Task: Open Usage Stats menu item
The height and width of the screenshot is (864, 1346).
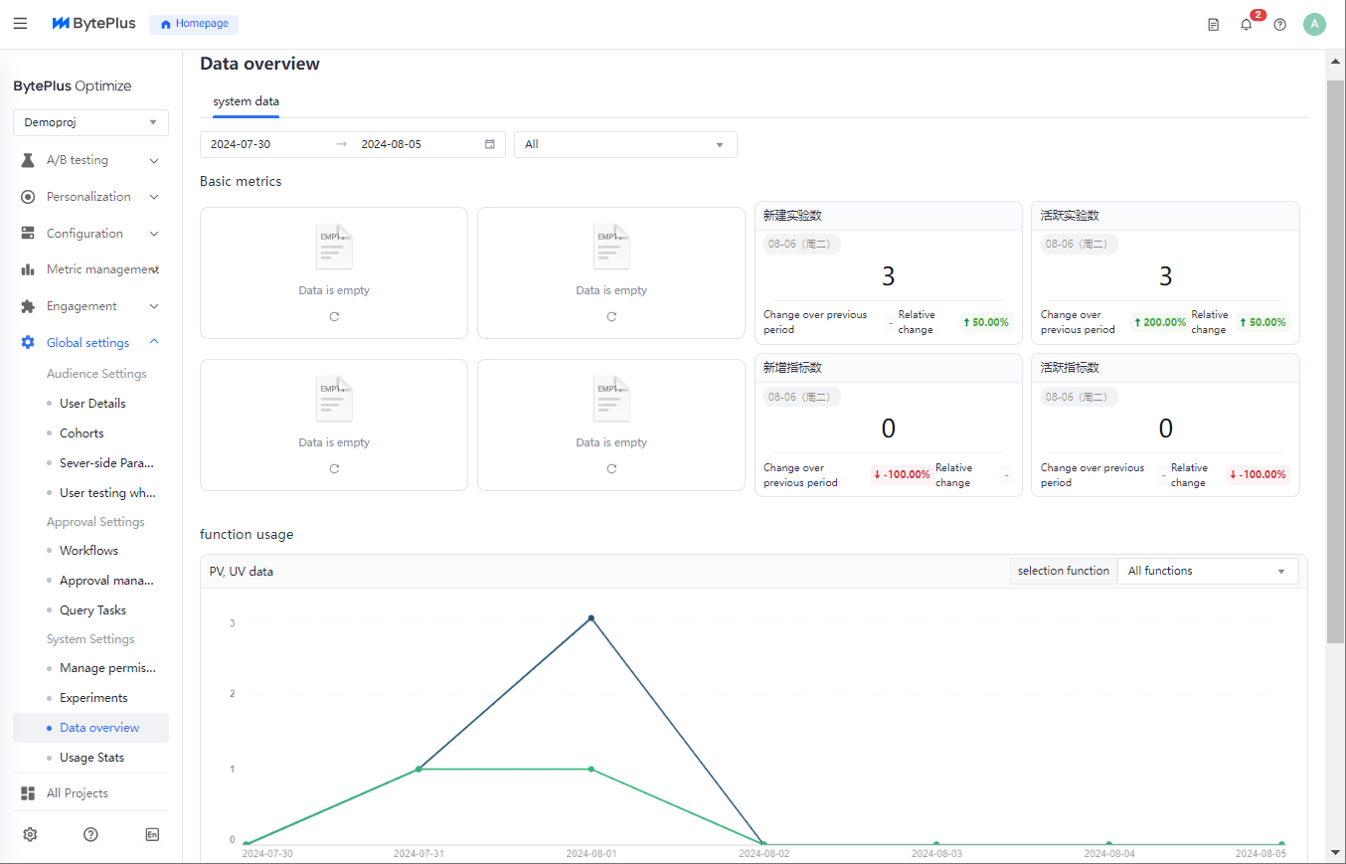Action: click(x=91, y=758)
